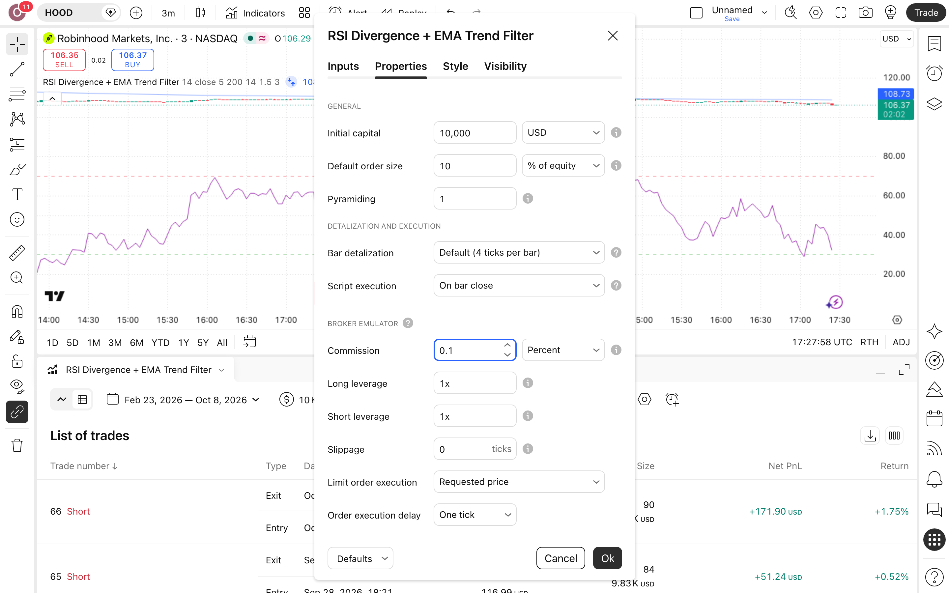
Task: Open the alerts clock icon in right sidebar
Action: (x=934, y=73)
